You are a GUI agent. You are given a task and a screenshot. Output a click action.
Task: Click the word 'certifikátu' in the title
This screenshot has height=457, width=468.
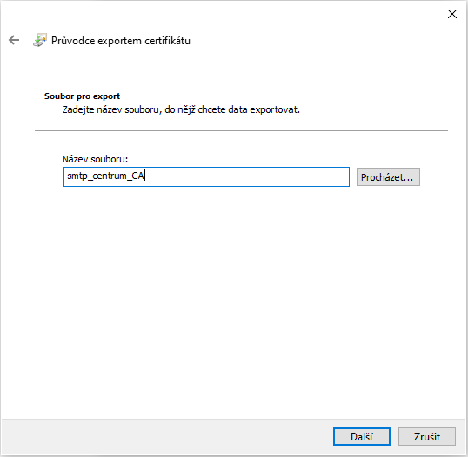pyautogui.click(x=167, y=41)
